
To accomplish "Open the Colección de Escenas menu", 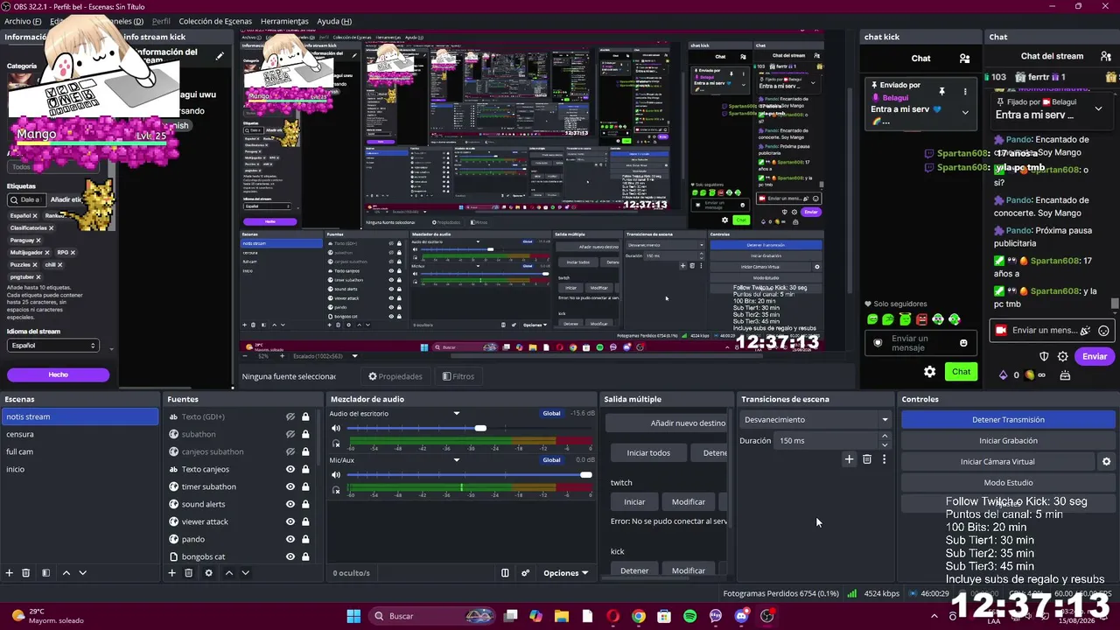I will point(215,21).
